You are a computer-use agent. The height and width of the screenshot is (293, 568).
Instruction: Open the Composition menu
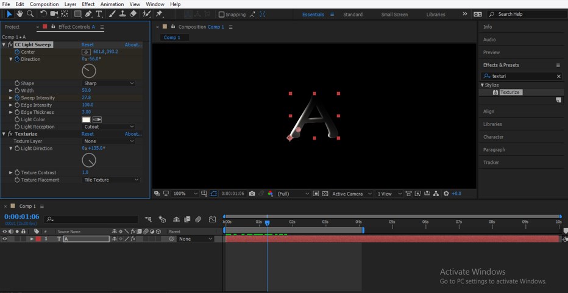click(x=44, y=4)
